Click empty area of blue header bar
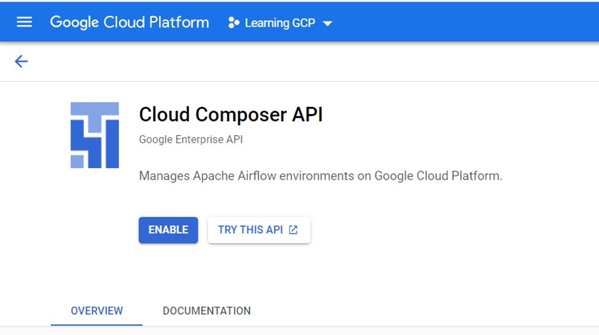 pyautogui.click(x=467, y=23)
